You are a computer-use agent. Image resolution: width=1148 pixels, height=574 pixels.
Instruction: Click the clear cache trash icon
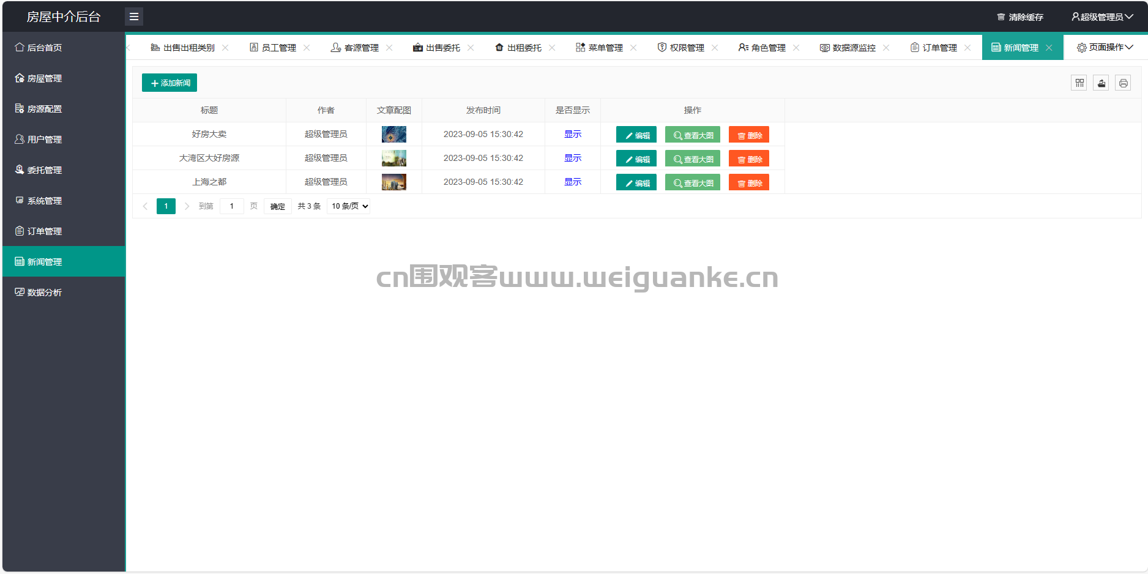pos(1001,17)
